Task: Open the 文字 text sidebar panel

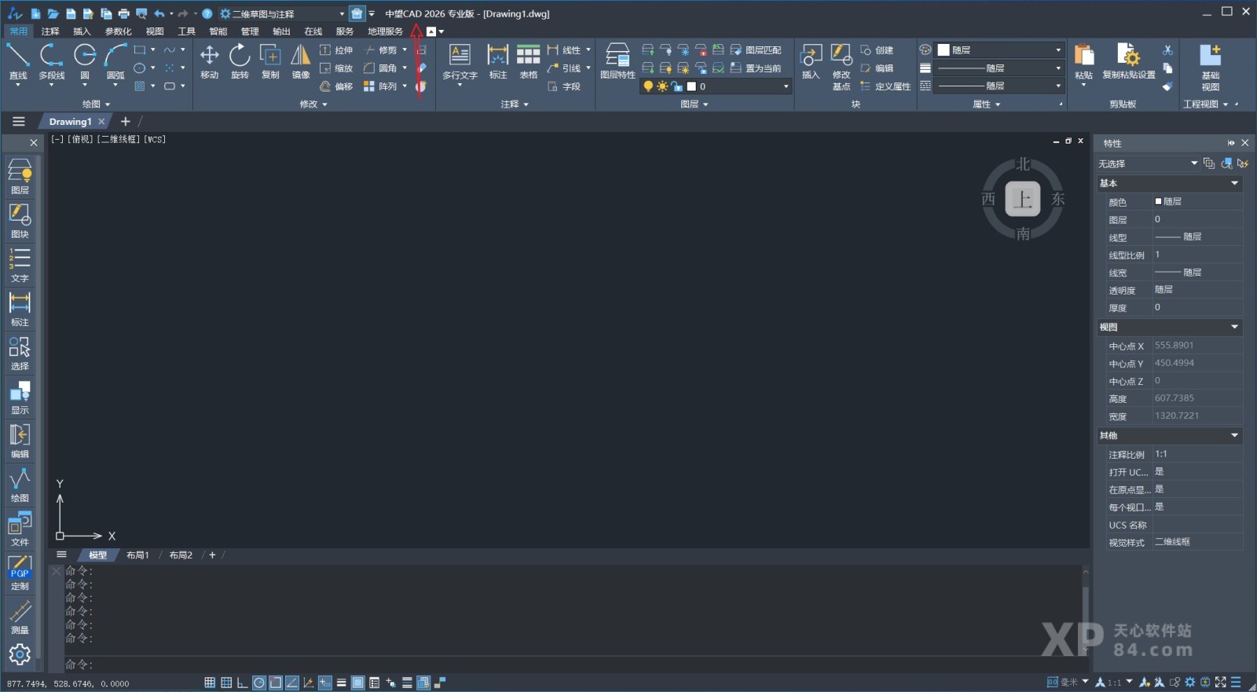Action: click(20, 265)
